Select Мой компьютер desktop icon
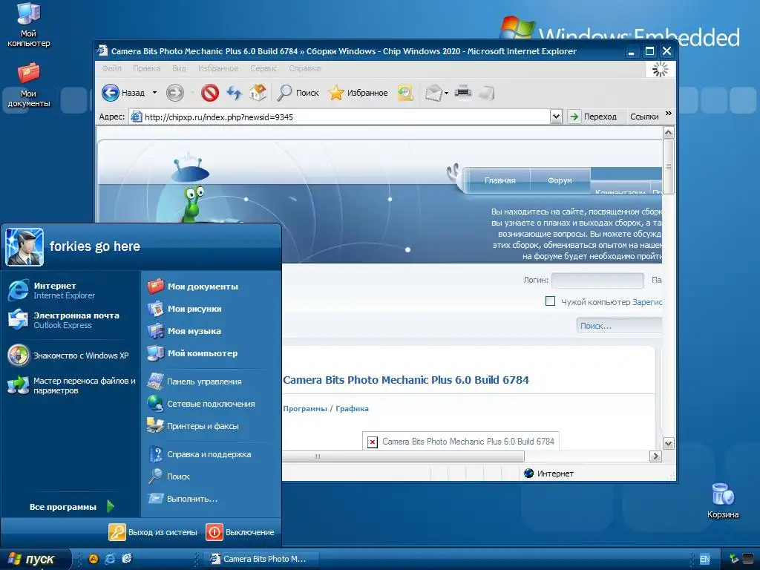Screen dimensions: 760x570 click(x=29, y=25)
